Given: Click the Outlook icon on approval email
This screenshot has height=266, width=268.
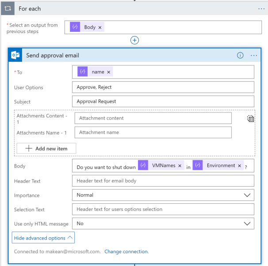Looking at the screenshot, I should (x=16, y=55).
